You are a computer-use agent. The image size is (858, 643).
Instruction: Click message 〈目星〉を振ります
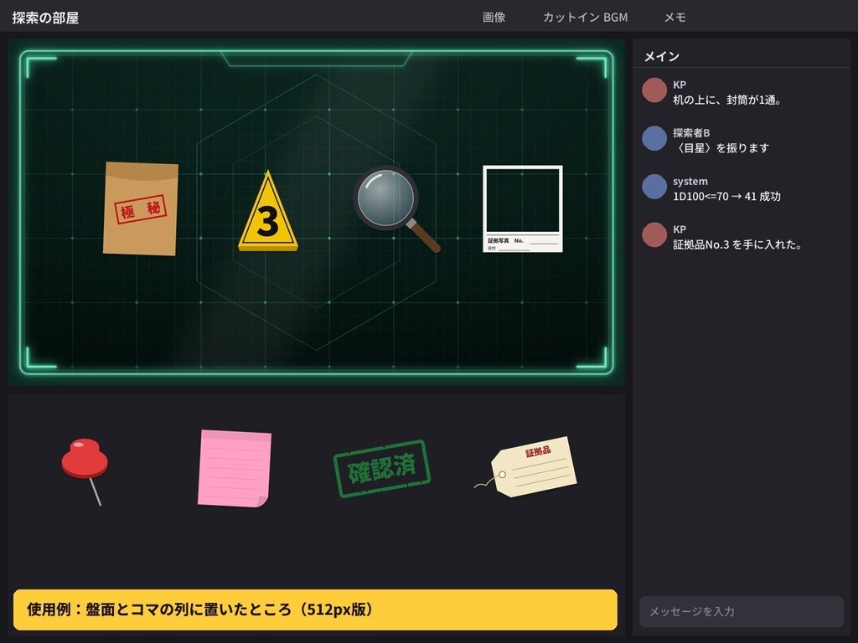point(721,148)
